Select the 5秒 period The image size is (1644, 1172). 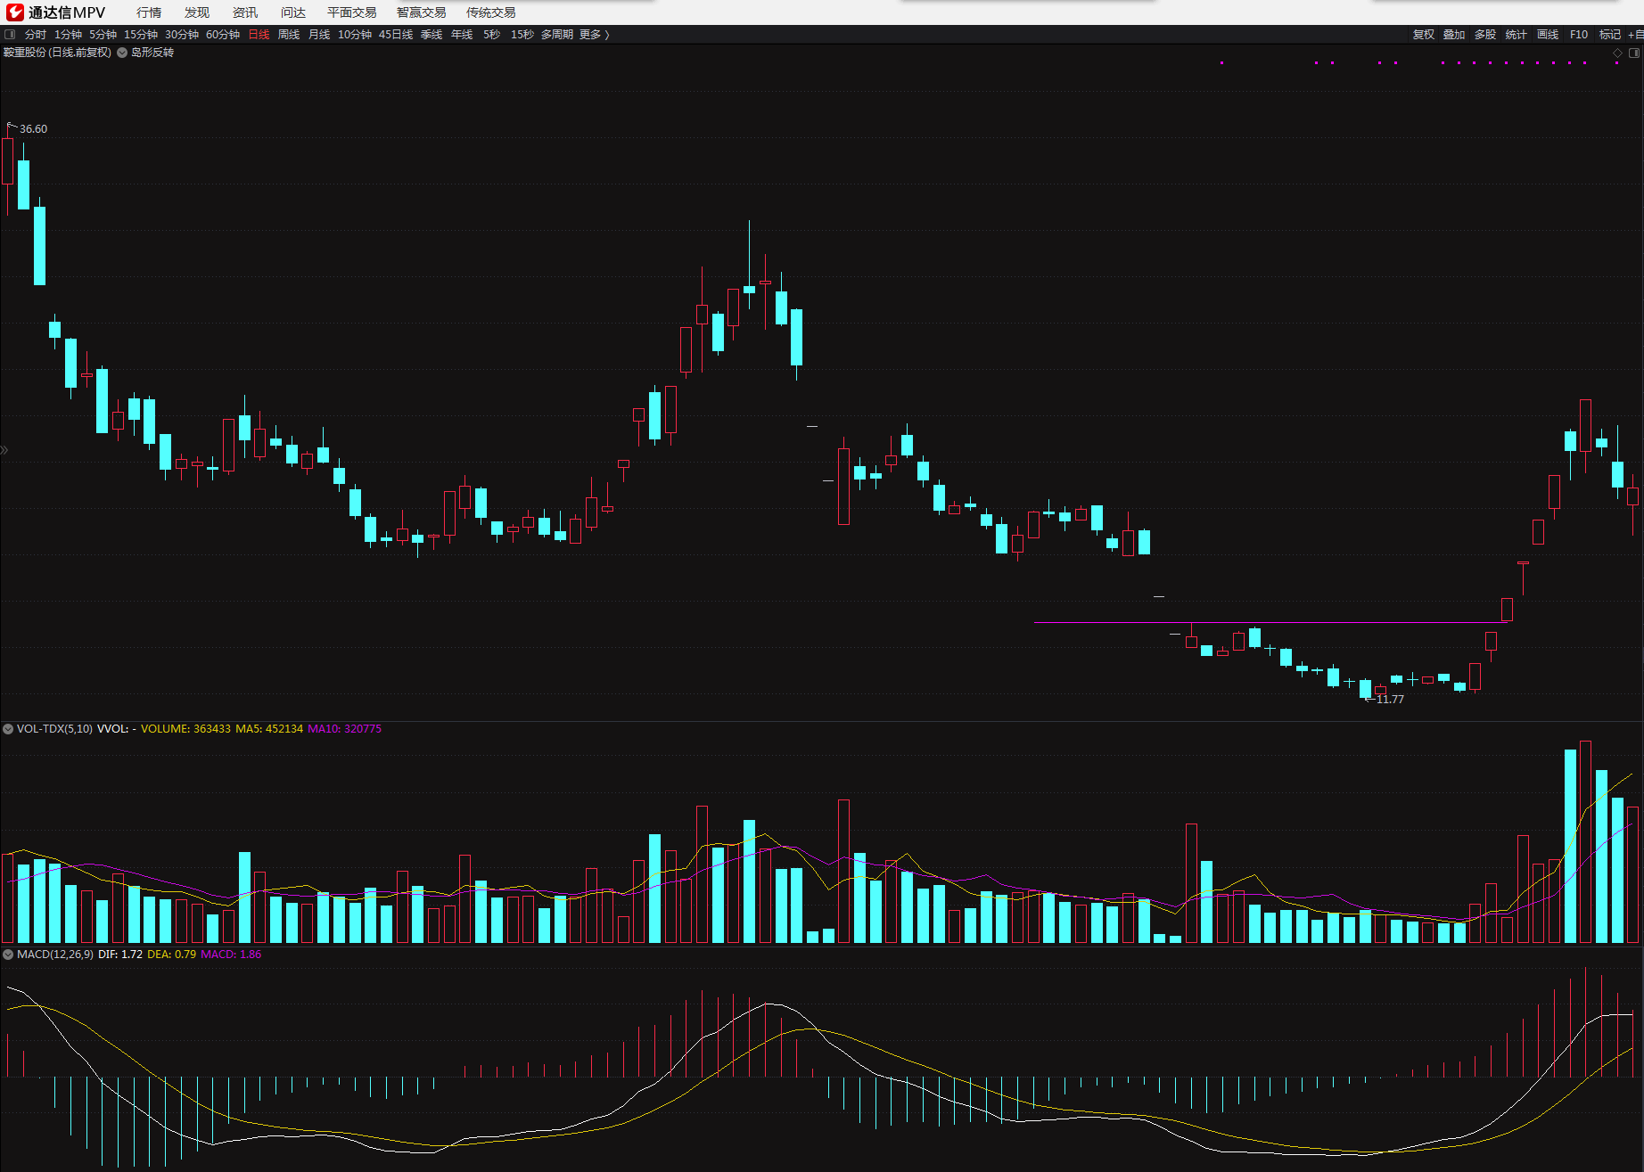click(492, 35)
